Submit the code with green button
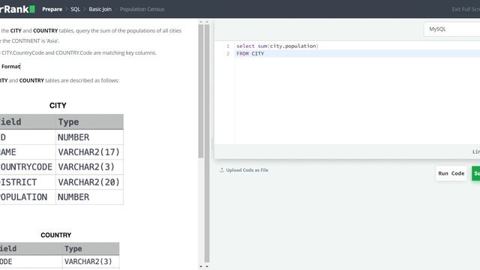480x270 pixels. [476, 173]
